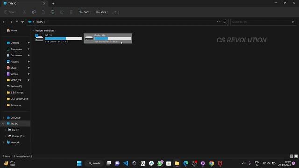Image resolution: width=299 pixels, height=168 pixels.
Task: Unpin Music using its pin icon
Action: pyautogui.click(x=28, y=68)
